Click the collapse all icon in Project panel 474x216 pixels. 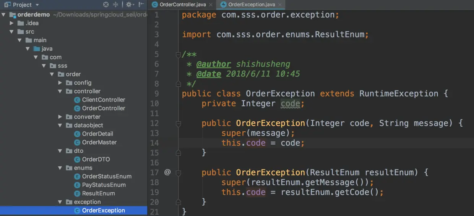(116, 5)
